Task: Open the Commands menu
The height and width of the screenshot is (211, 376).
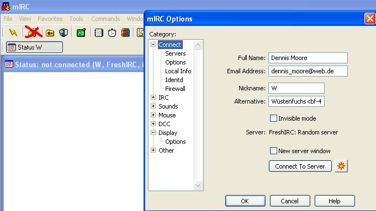Action: [105, 19]
